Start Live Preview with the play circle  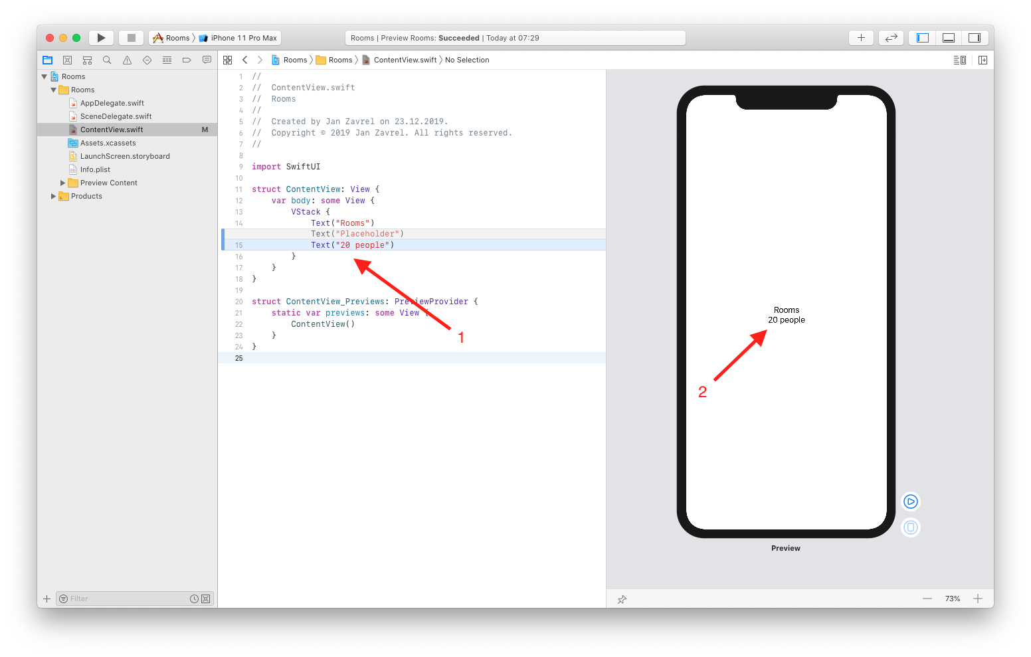click(x=910, y=502)
